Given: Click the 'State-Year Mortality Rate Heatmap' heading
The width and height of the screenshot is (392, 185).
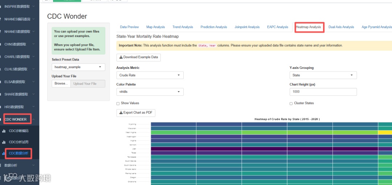Looking at the screenshot, I should (x=147, y=37).
